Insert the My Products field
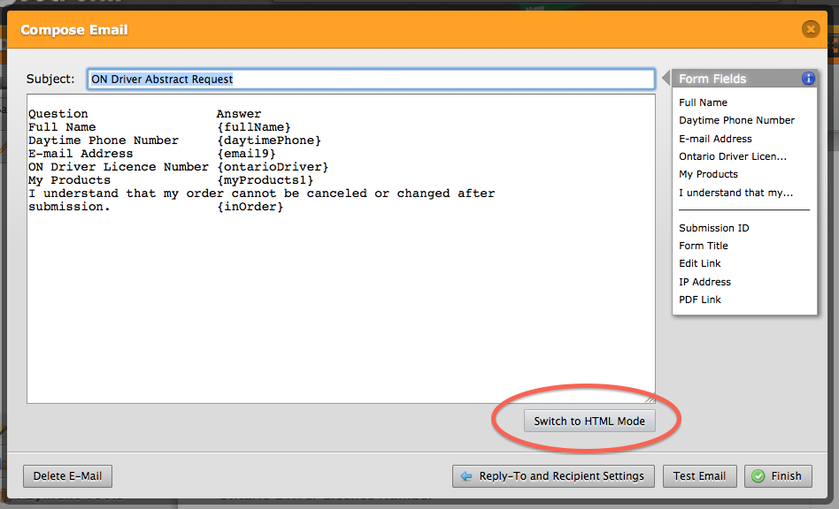Screen dimensions: 839x509 pos(708,174)
